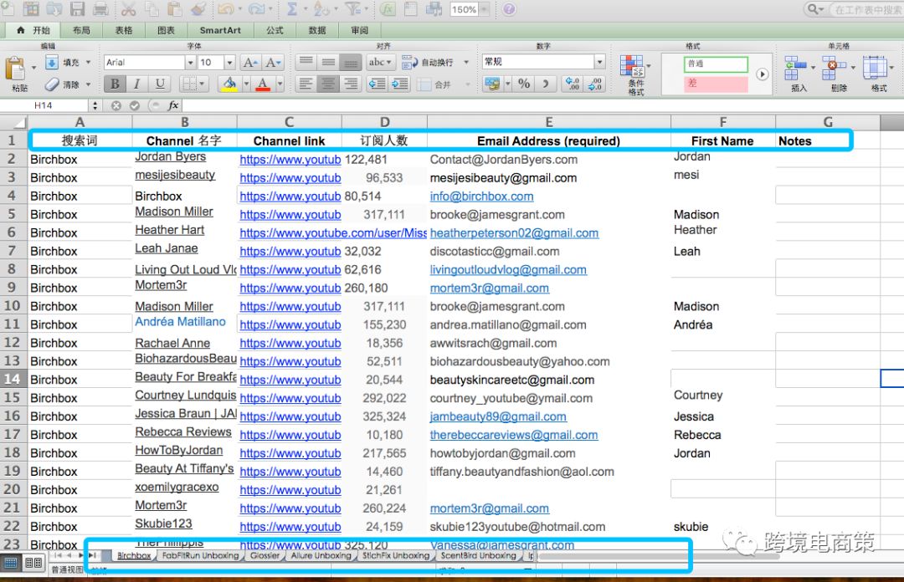Click the fx insert function button in formula bar

(173, 105)
